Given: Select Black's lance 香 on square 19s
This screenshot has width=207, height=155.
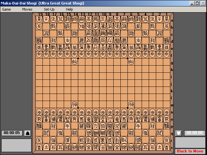Looking at the screenshot, I should coord(39,147).
